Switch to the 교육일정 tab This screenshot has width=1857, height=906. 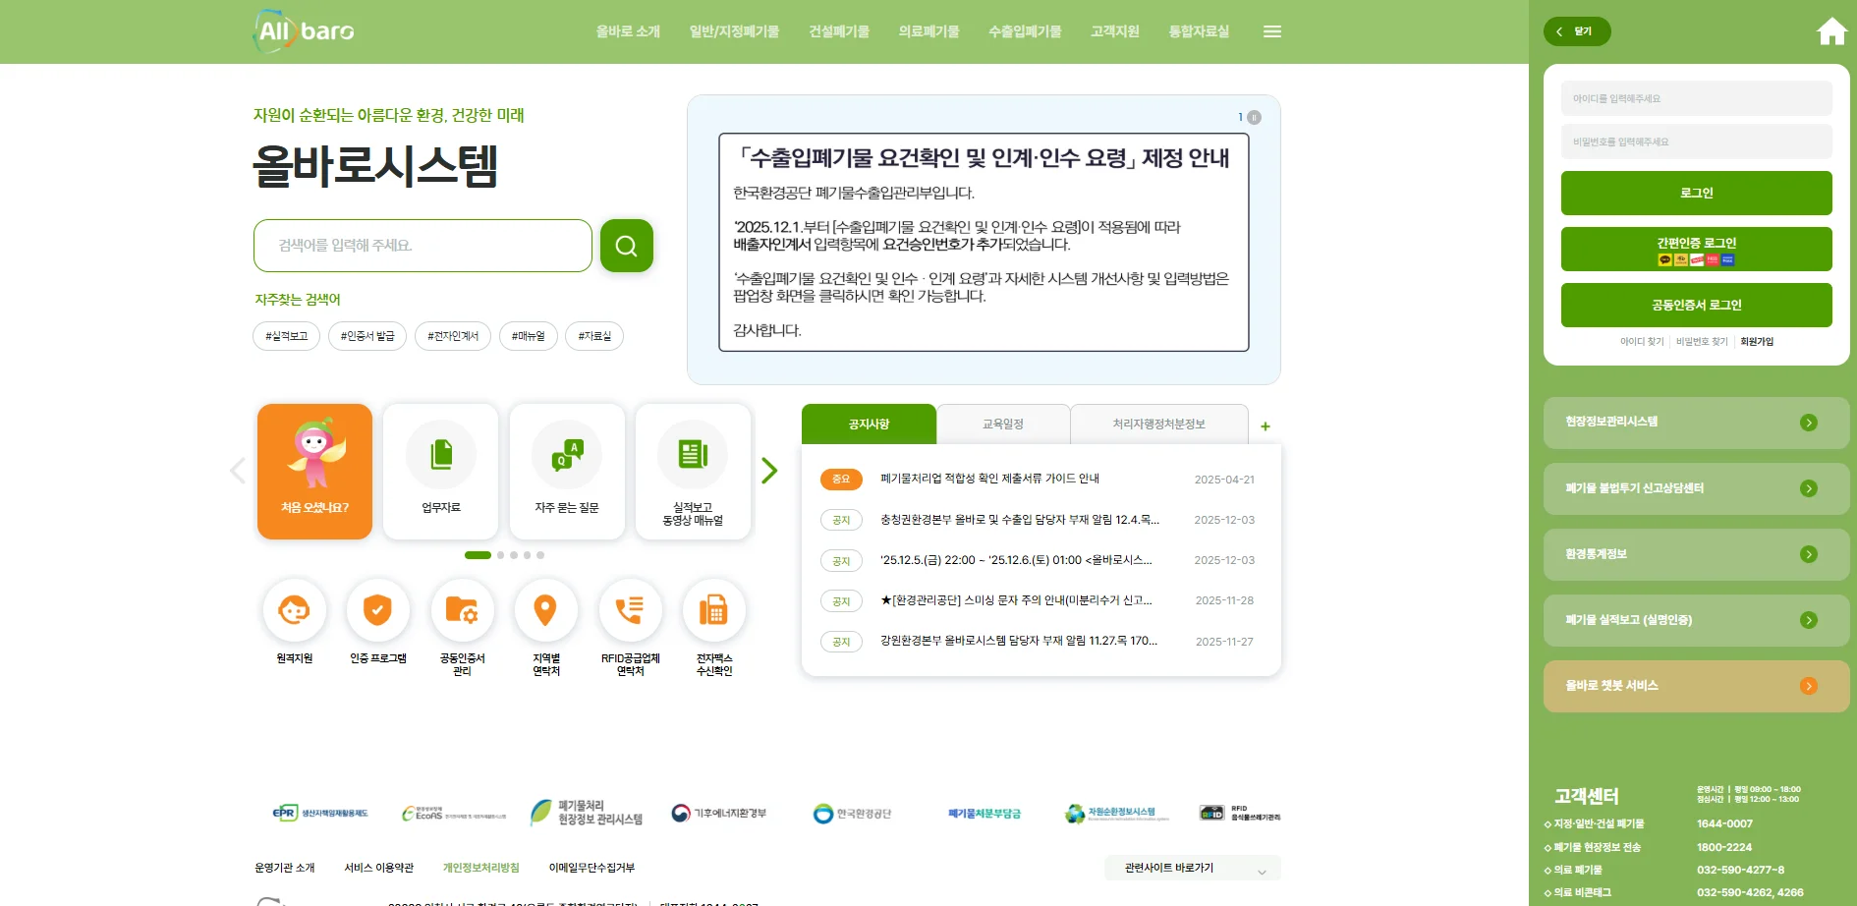point(1002,424)
